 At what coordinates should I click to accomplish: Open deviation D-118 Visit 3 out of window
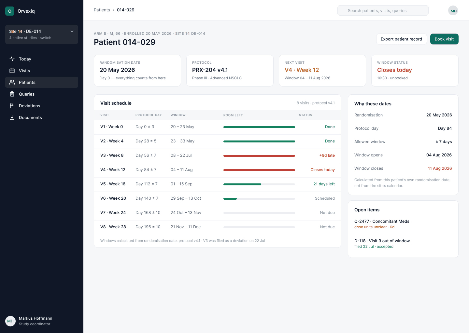point(403,244)
